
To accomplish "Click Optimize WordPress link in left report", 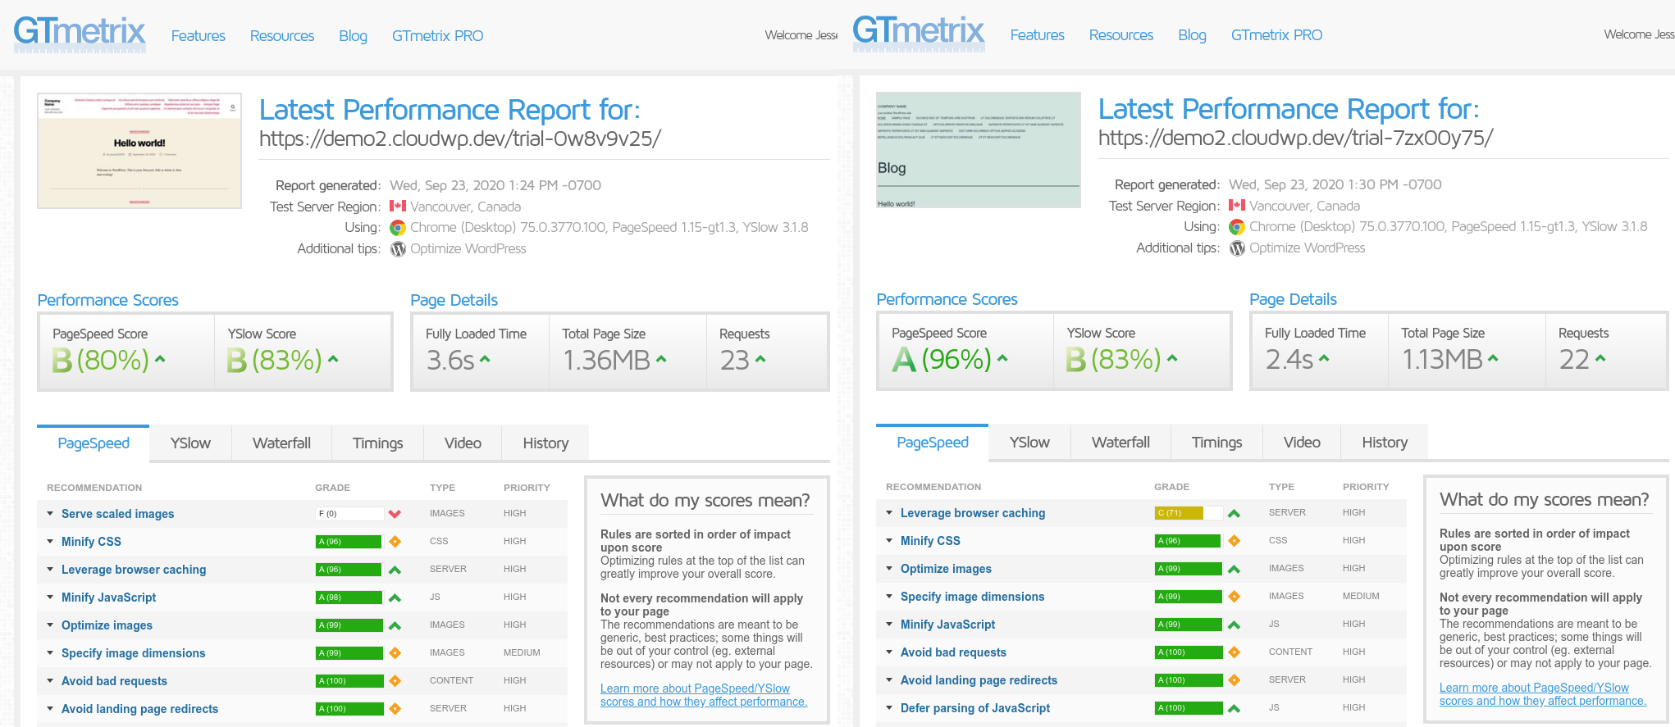I will pos(468,249).
